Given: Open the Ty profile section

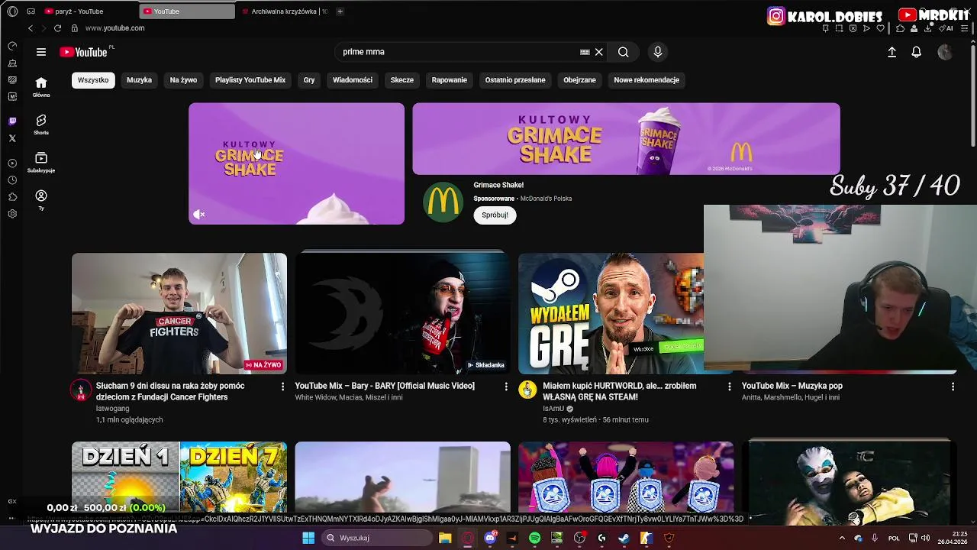Looking at the screenshot, I should pyautogui.click(x=41, y=200).
